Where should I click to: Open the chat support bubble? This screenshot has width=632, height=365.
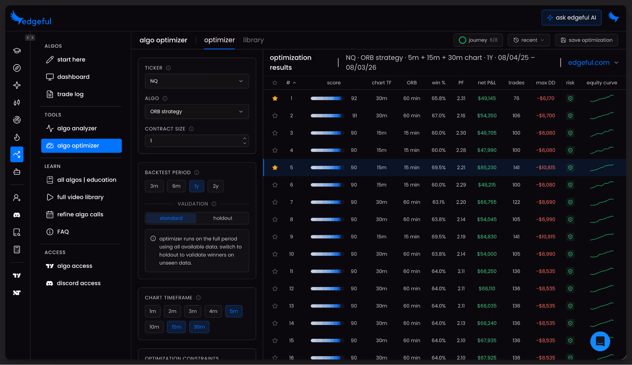600,341
